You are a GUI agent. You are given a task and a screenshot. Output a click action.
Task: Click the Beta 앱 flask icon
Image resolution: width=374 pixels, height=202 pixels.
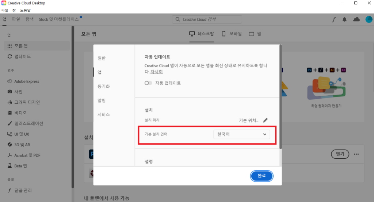point(9,166)
